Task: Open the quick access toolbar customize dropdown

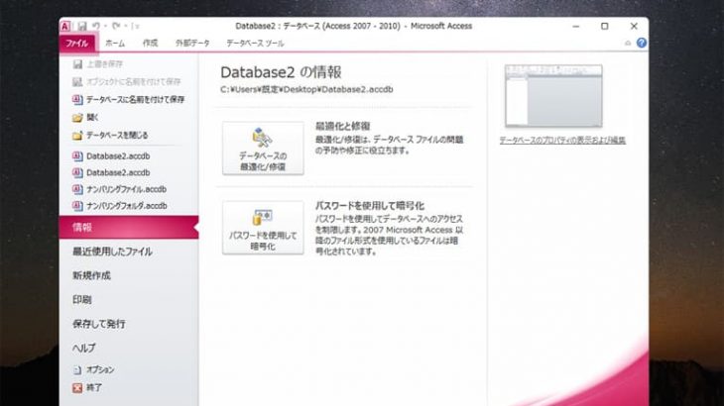Action: click(136, 27)
